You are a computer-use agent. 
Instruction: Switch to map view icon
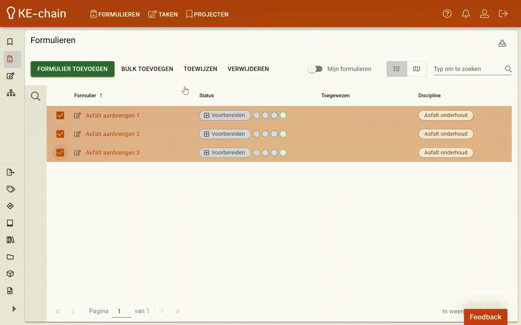pyautogui.click(x=417, y=69)
